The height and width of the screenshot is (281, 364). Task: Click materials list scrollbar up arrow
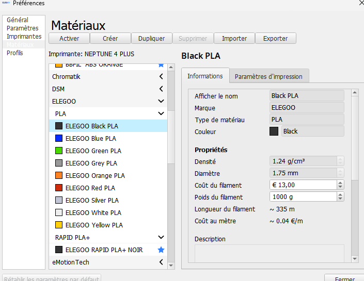click(x=171, y=67)
